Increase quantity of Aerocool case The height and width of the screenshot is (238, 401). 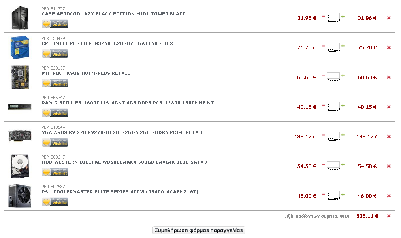[x=343, y=16]
